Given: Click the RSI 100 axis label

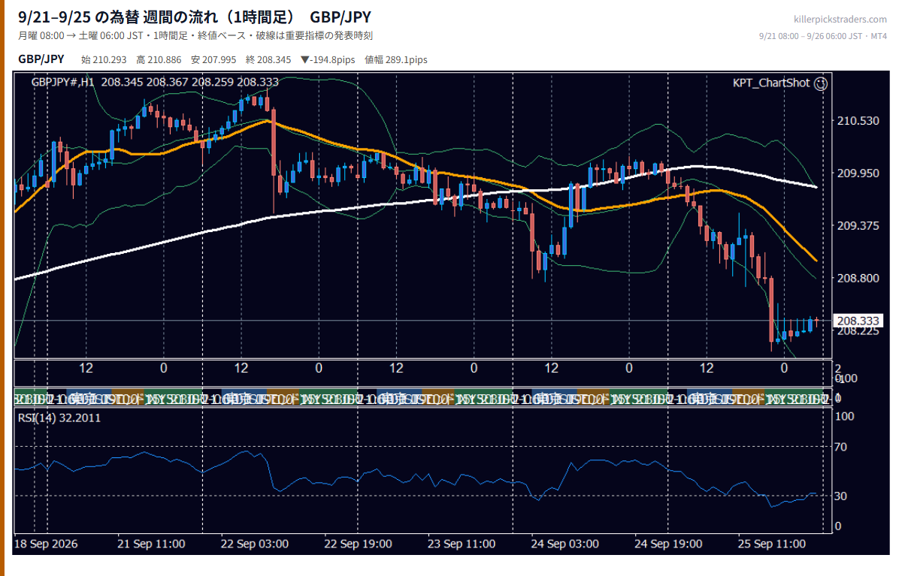Looking at the screenshot, I should pyautogui.click(x=844, y=416).
